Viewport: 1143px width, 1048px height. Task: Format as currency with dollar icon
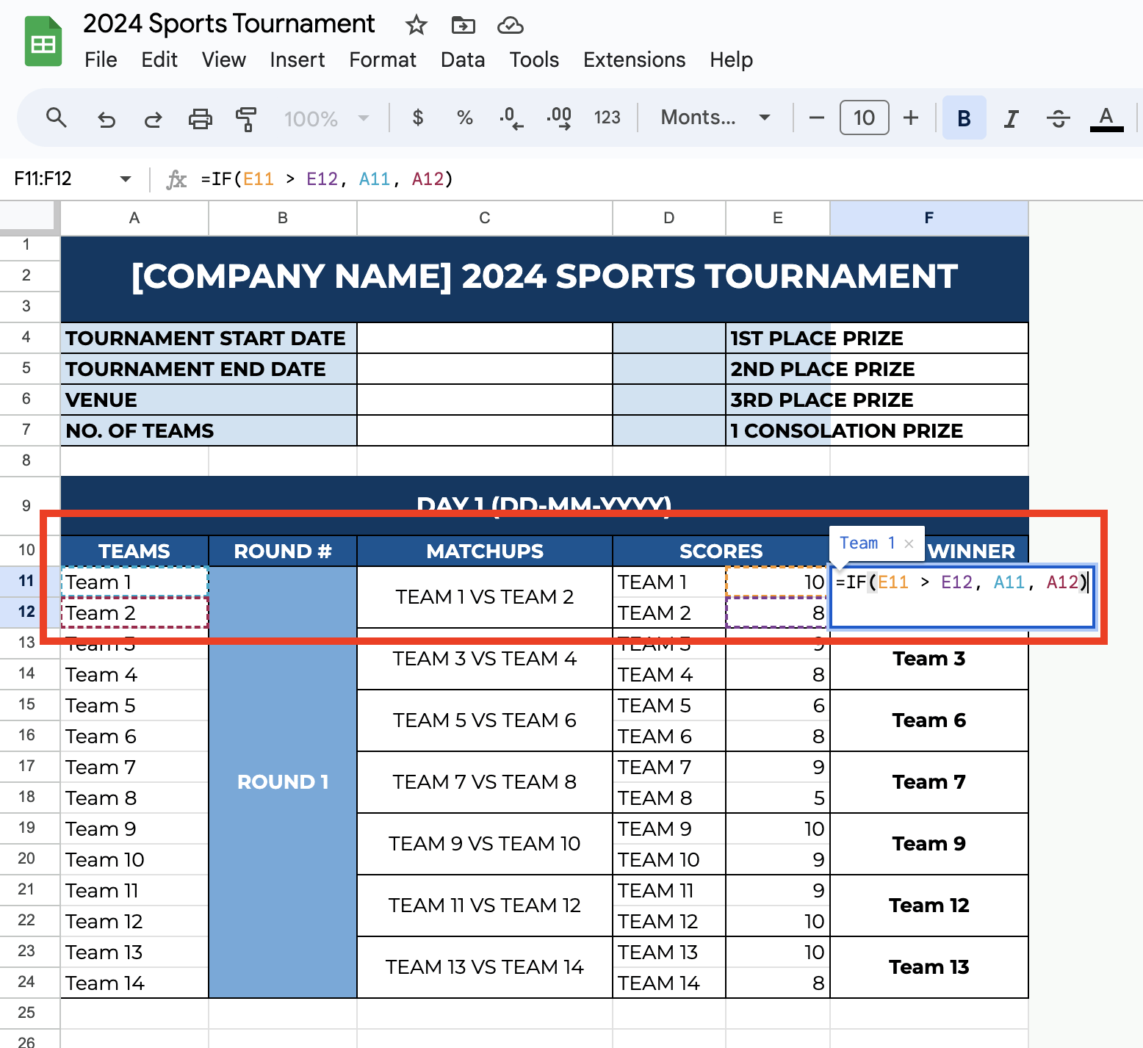pyautogui.click(x=418, y=118)
